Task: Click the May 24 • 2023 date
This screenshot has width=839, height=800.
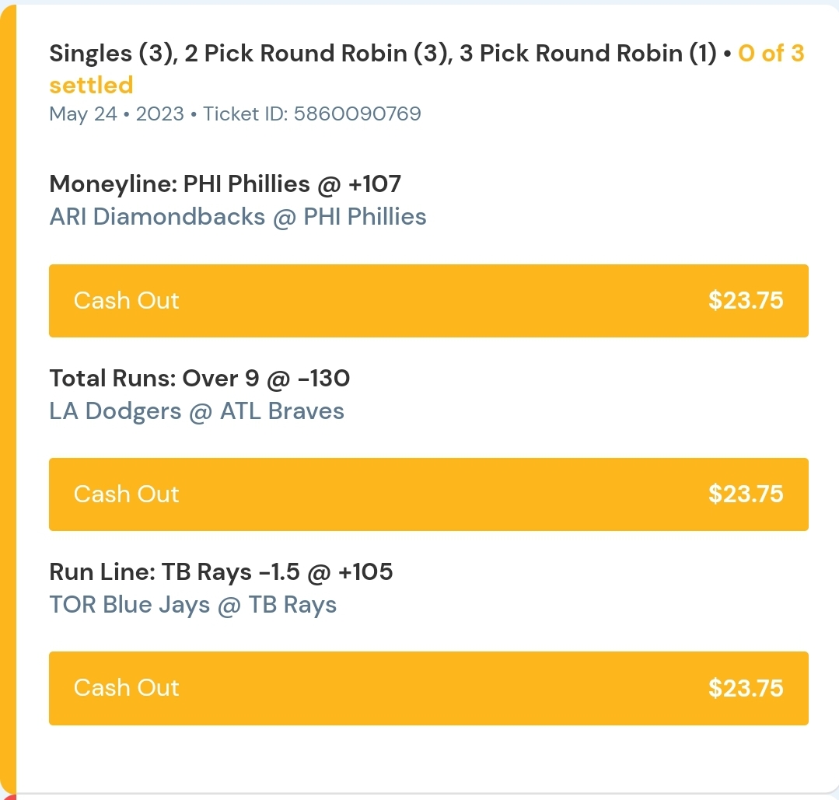Action: [117, 114]
